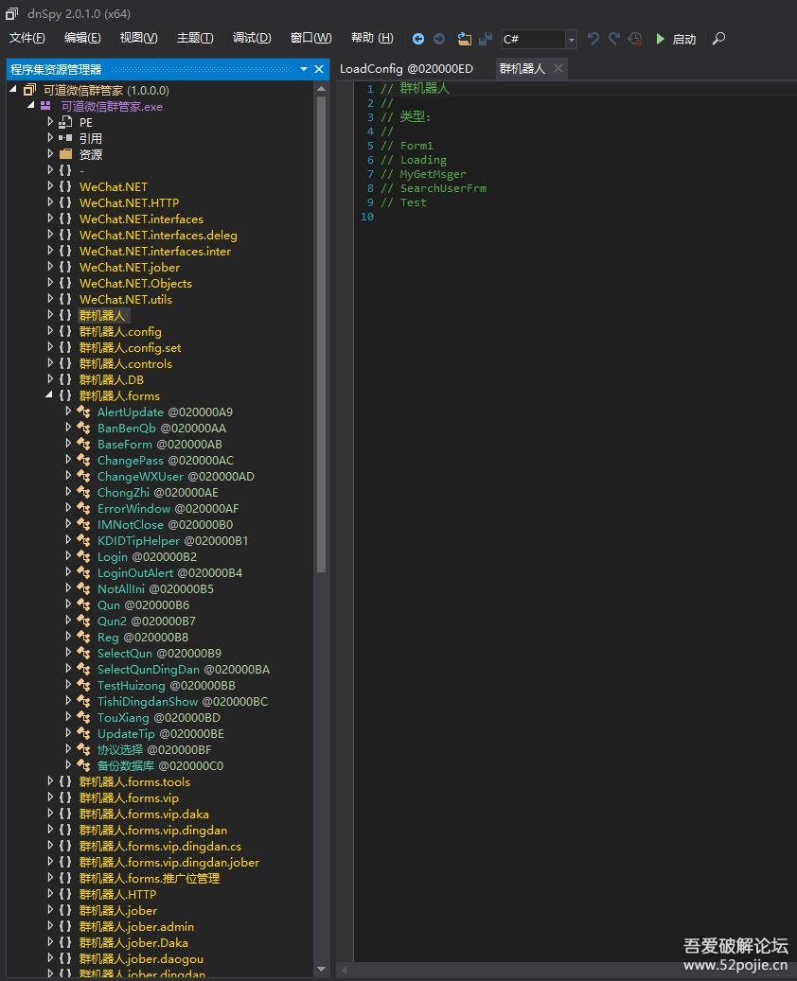Redo using the redo arrow icon
The width and height of the screenshot is (797, 981).
click(614, 39)
